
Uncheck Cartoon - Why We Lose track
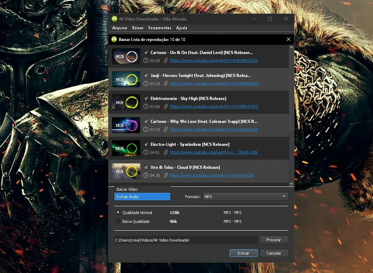[x=146, y=121]
